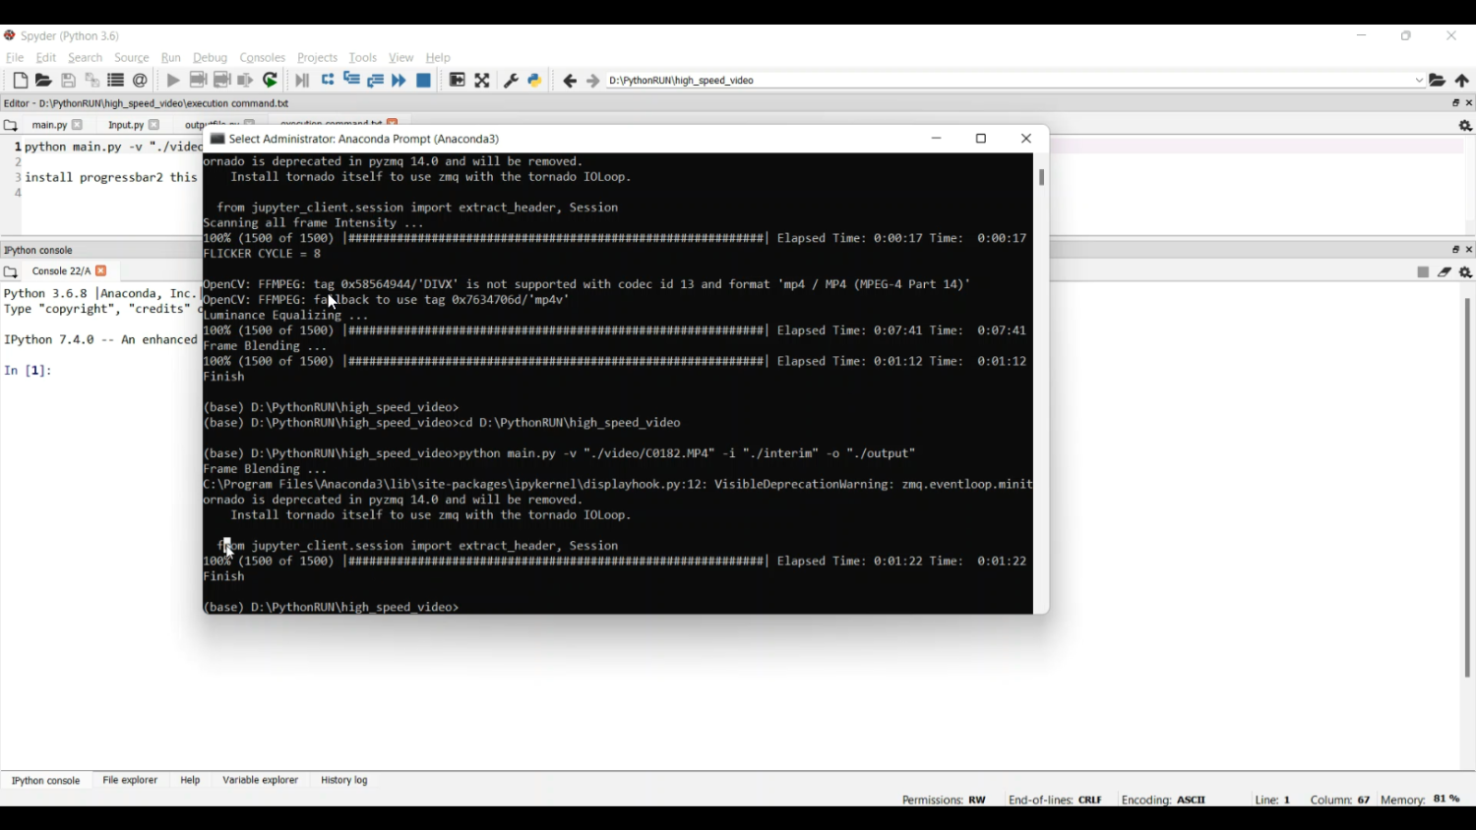This screenshot has height=830, width=1476.
Task: Open the Help menu
Action: pyautogui.click(x=439, y=58)
